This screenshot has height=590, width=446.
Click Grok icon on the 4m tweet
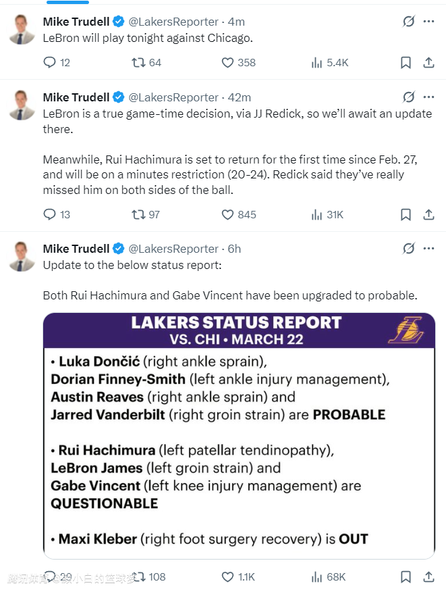pos(408,22)
